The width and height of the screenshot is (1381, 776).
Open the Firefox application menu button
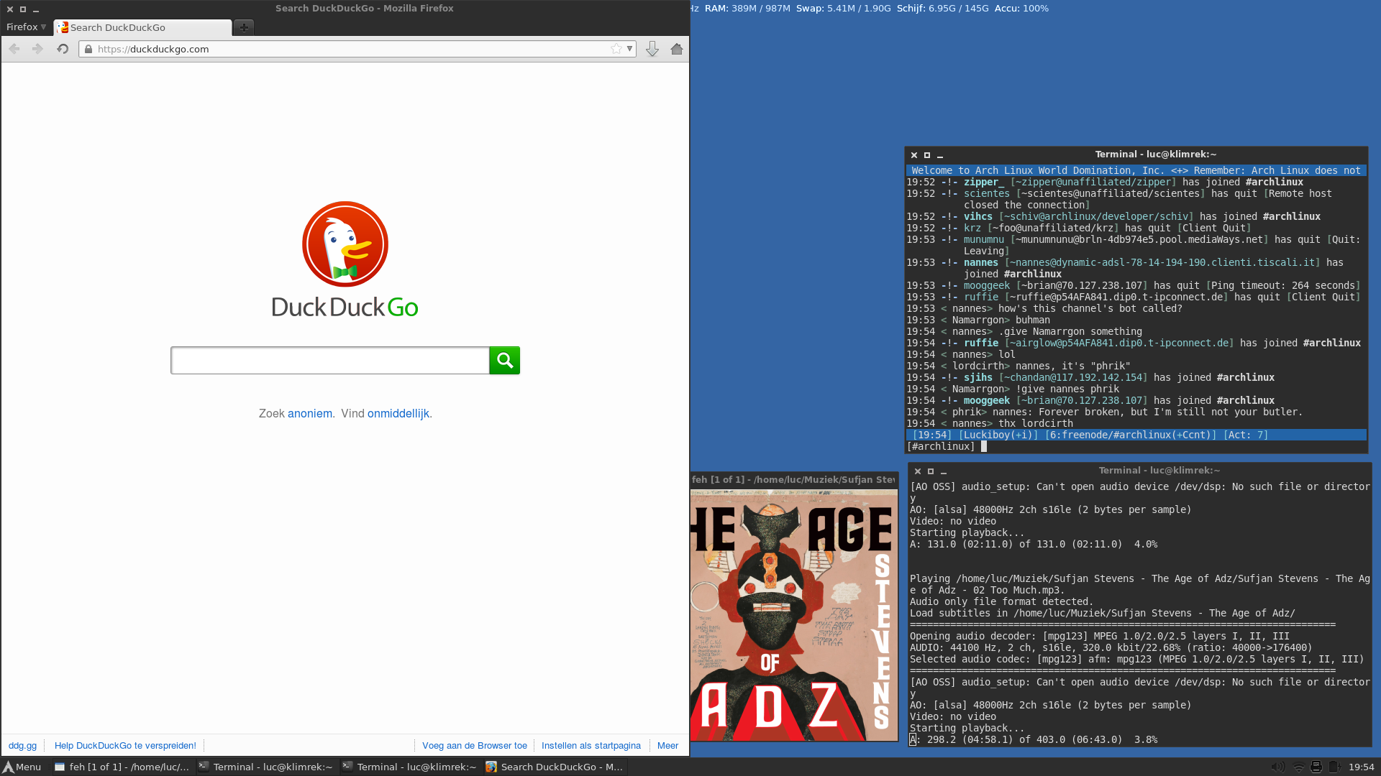26,27
